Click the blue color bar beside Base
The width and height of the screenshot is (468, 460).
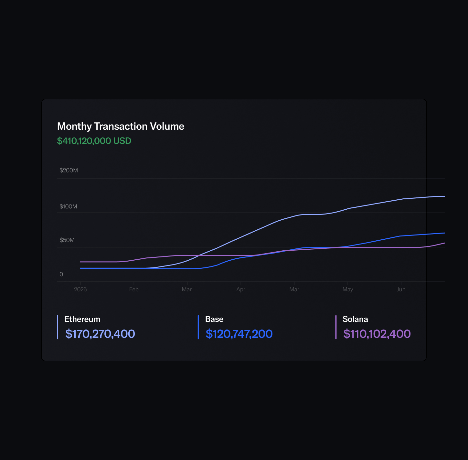198,327
